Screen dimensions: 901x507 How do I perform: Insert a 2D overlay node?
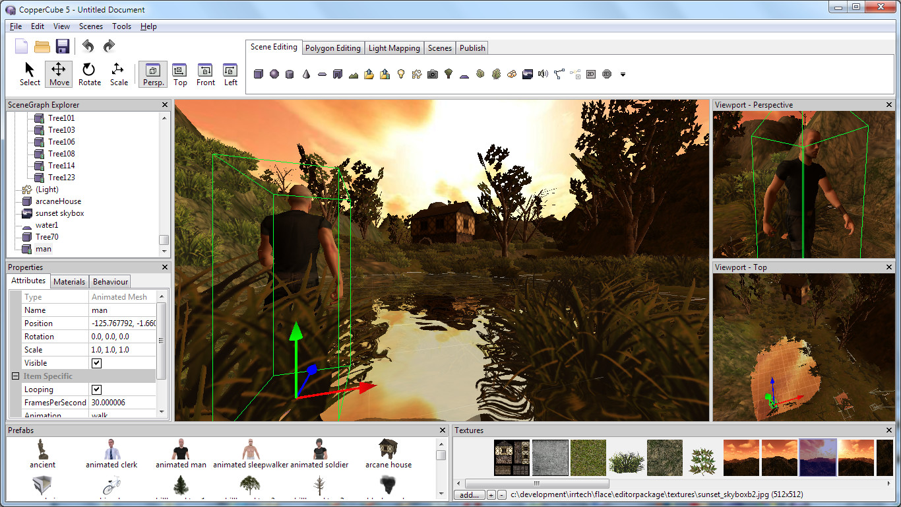tap(590, 74)
